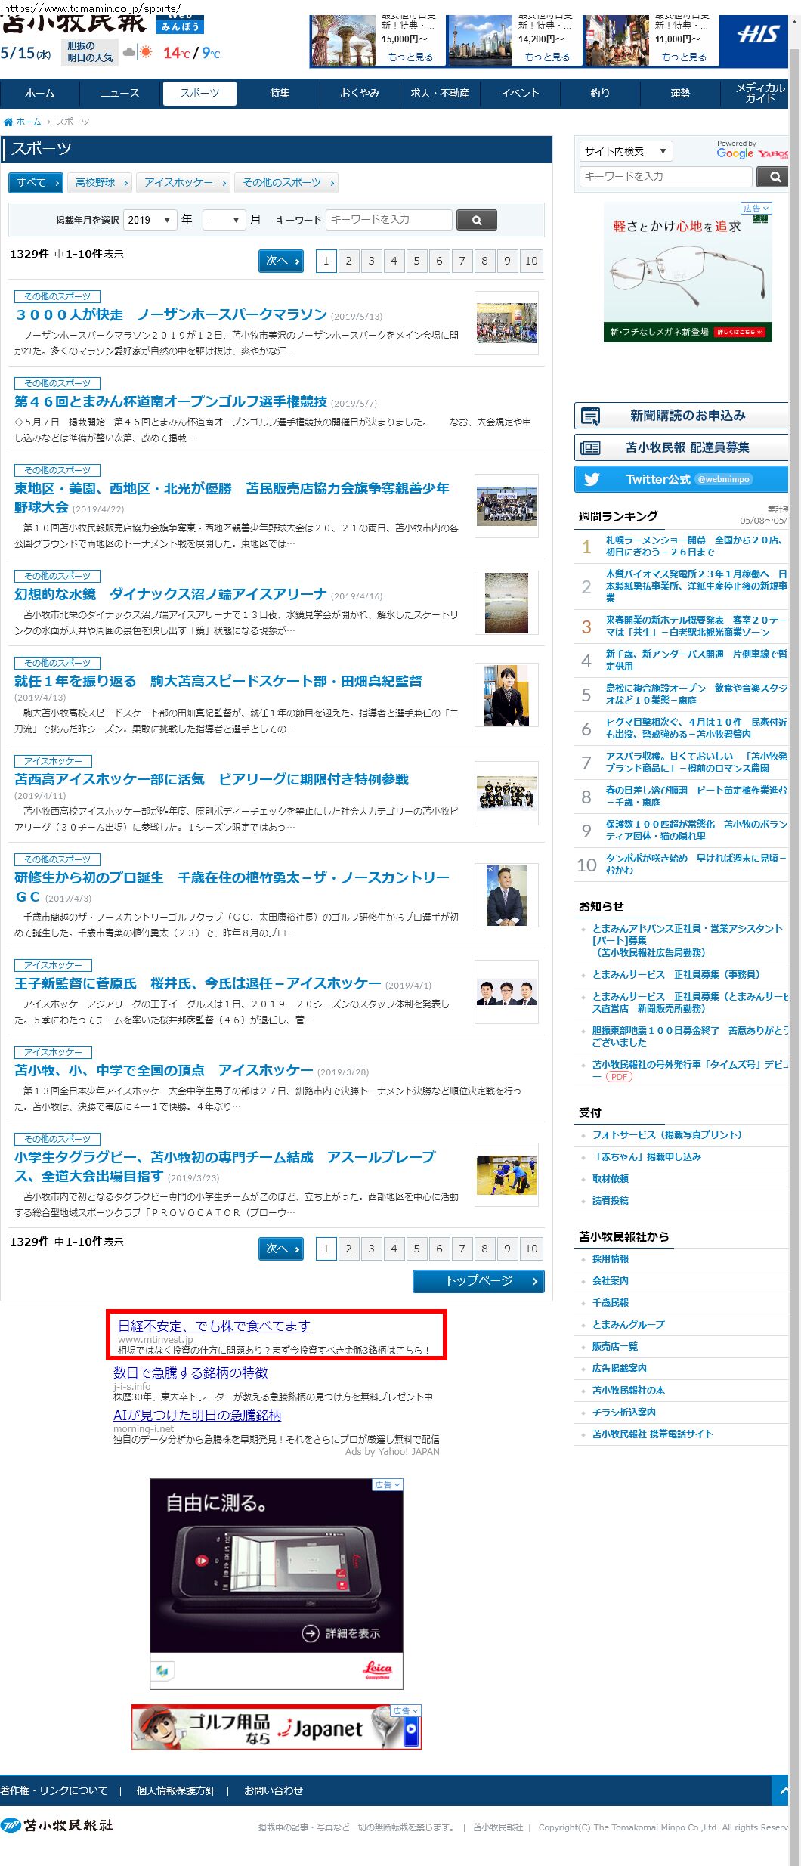Open the 釣り navigation menu item
The height and width of the screenshot is (1866, 801).
600,94
